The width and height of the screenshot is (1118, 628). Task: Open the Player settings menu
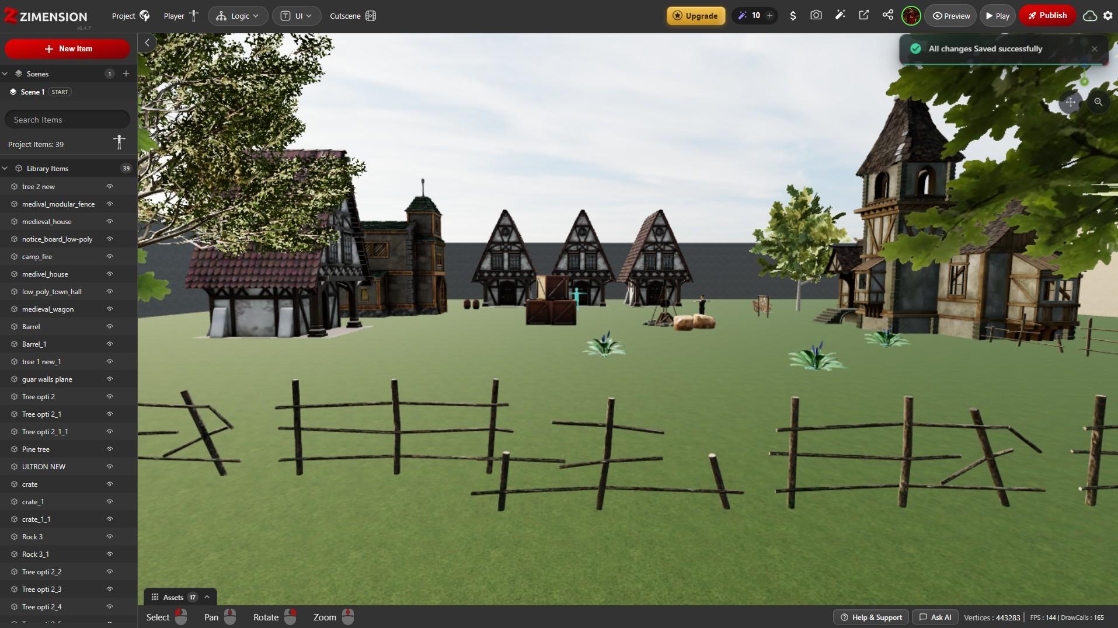pyautogui.click(x=181, y=16)
